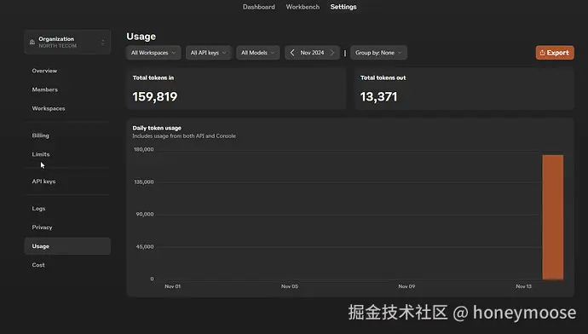Open the Organization switcher
The height and width of the screenshot is (334, 588).
[67, 42]
